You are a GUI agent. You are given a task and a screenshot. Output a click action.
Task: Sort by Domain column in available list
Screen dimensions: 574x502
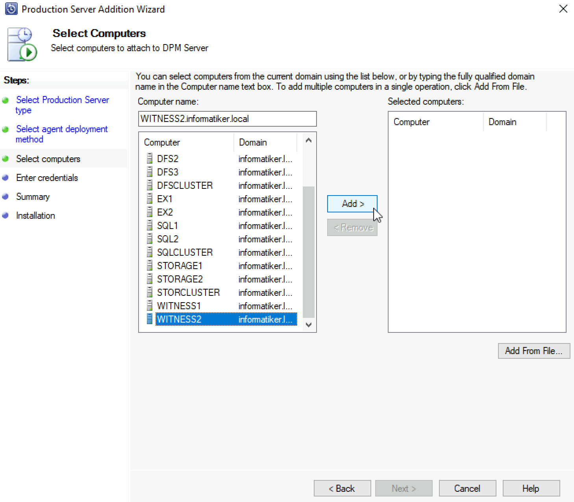[265, 142]
